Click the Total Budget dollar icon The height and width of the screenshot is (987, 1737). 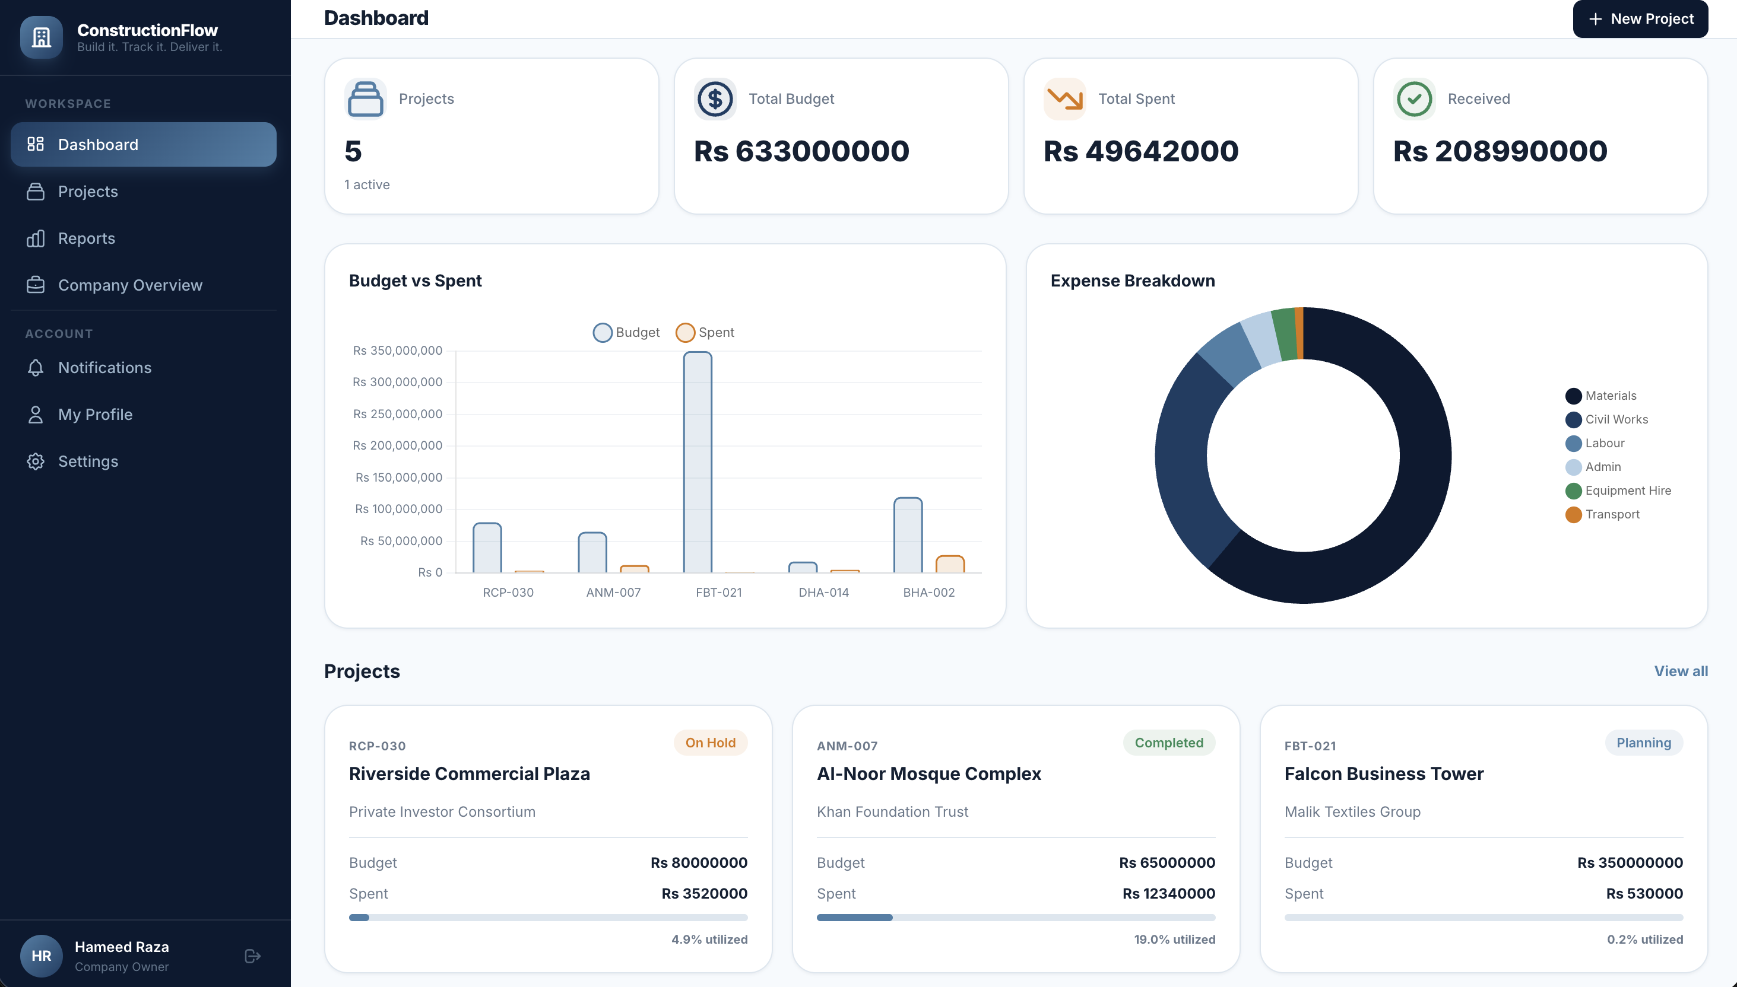coord(715,99)
